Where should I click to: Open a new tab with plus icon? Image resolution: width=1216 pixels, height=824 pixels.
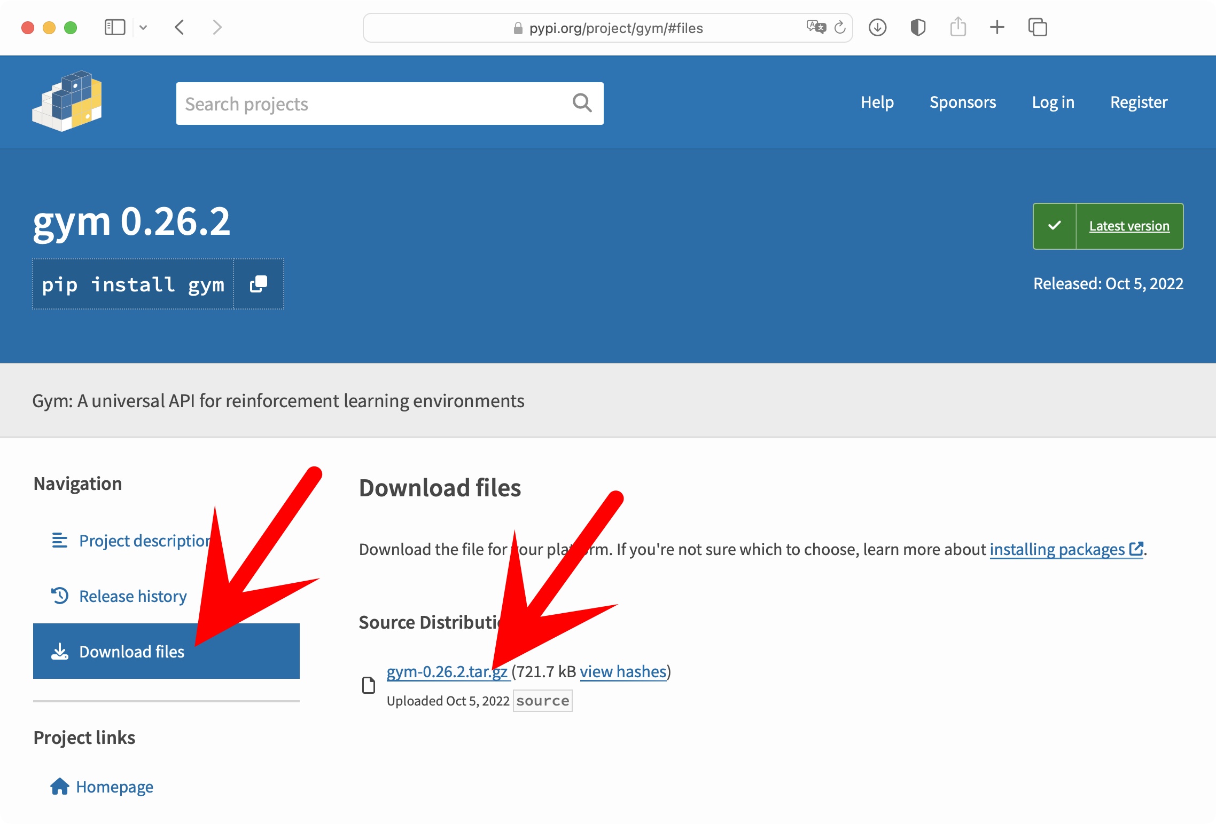[997, 28]
